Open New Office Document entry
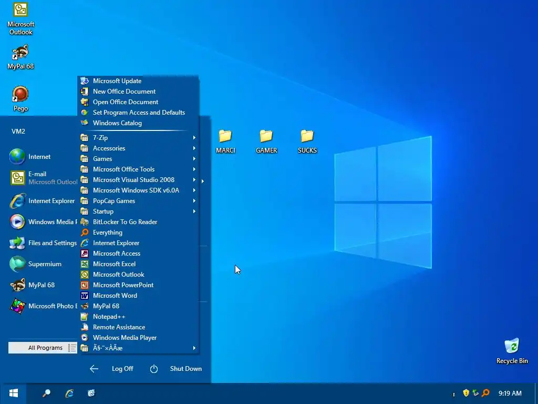Image resolution: width=538 pixels, height=404 pixels. tap(139, 92)
